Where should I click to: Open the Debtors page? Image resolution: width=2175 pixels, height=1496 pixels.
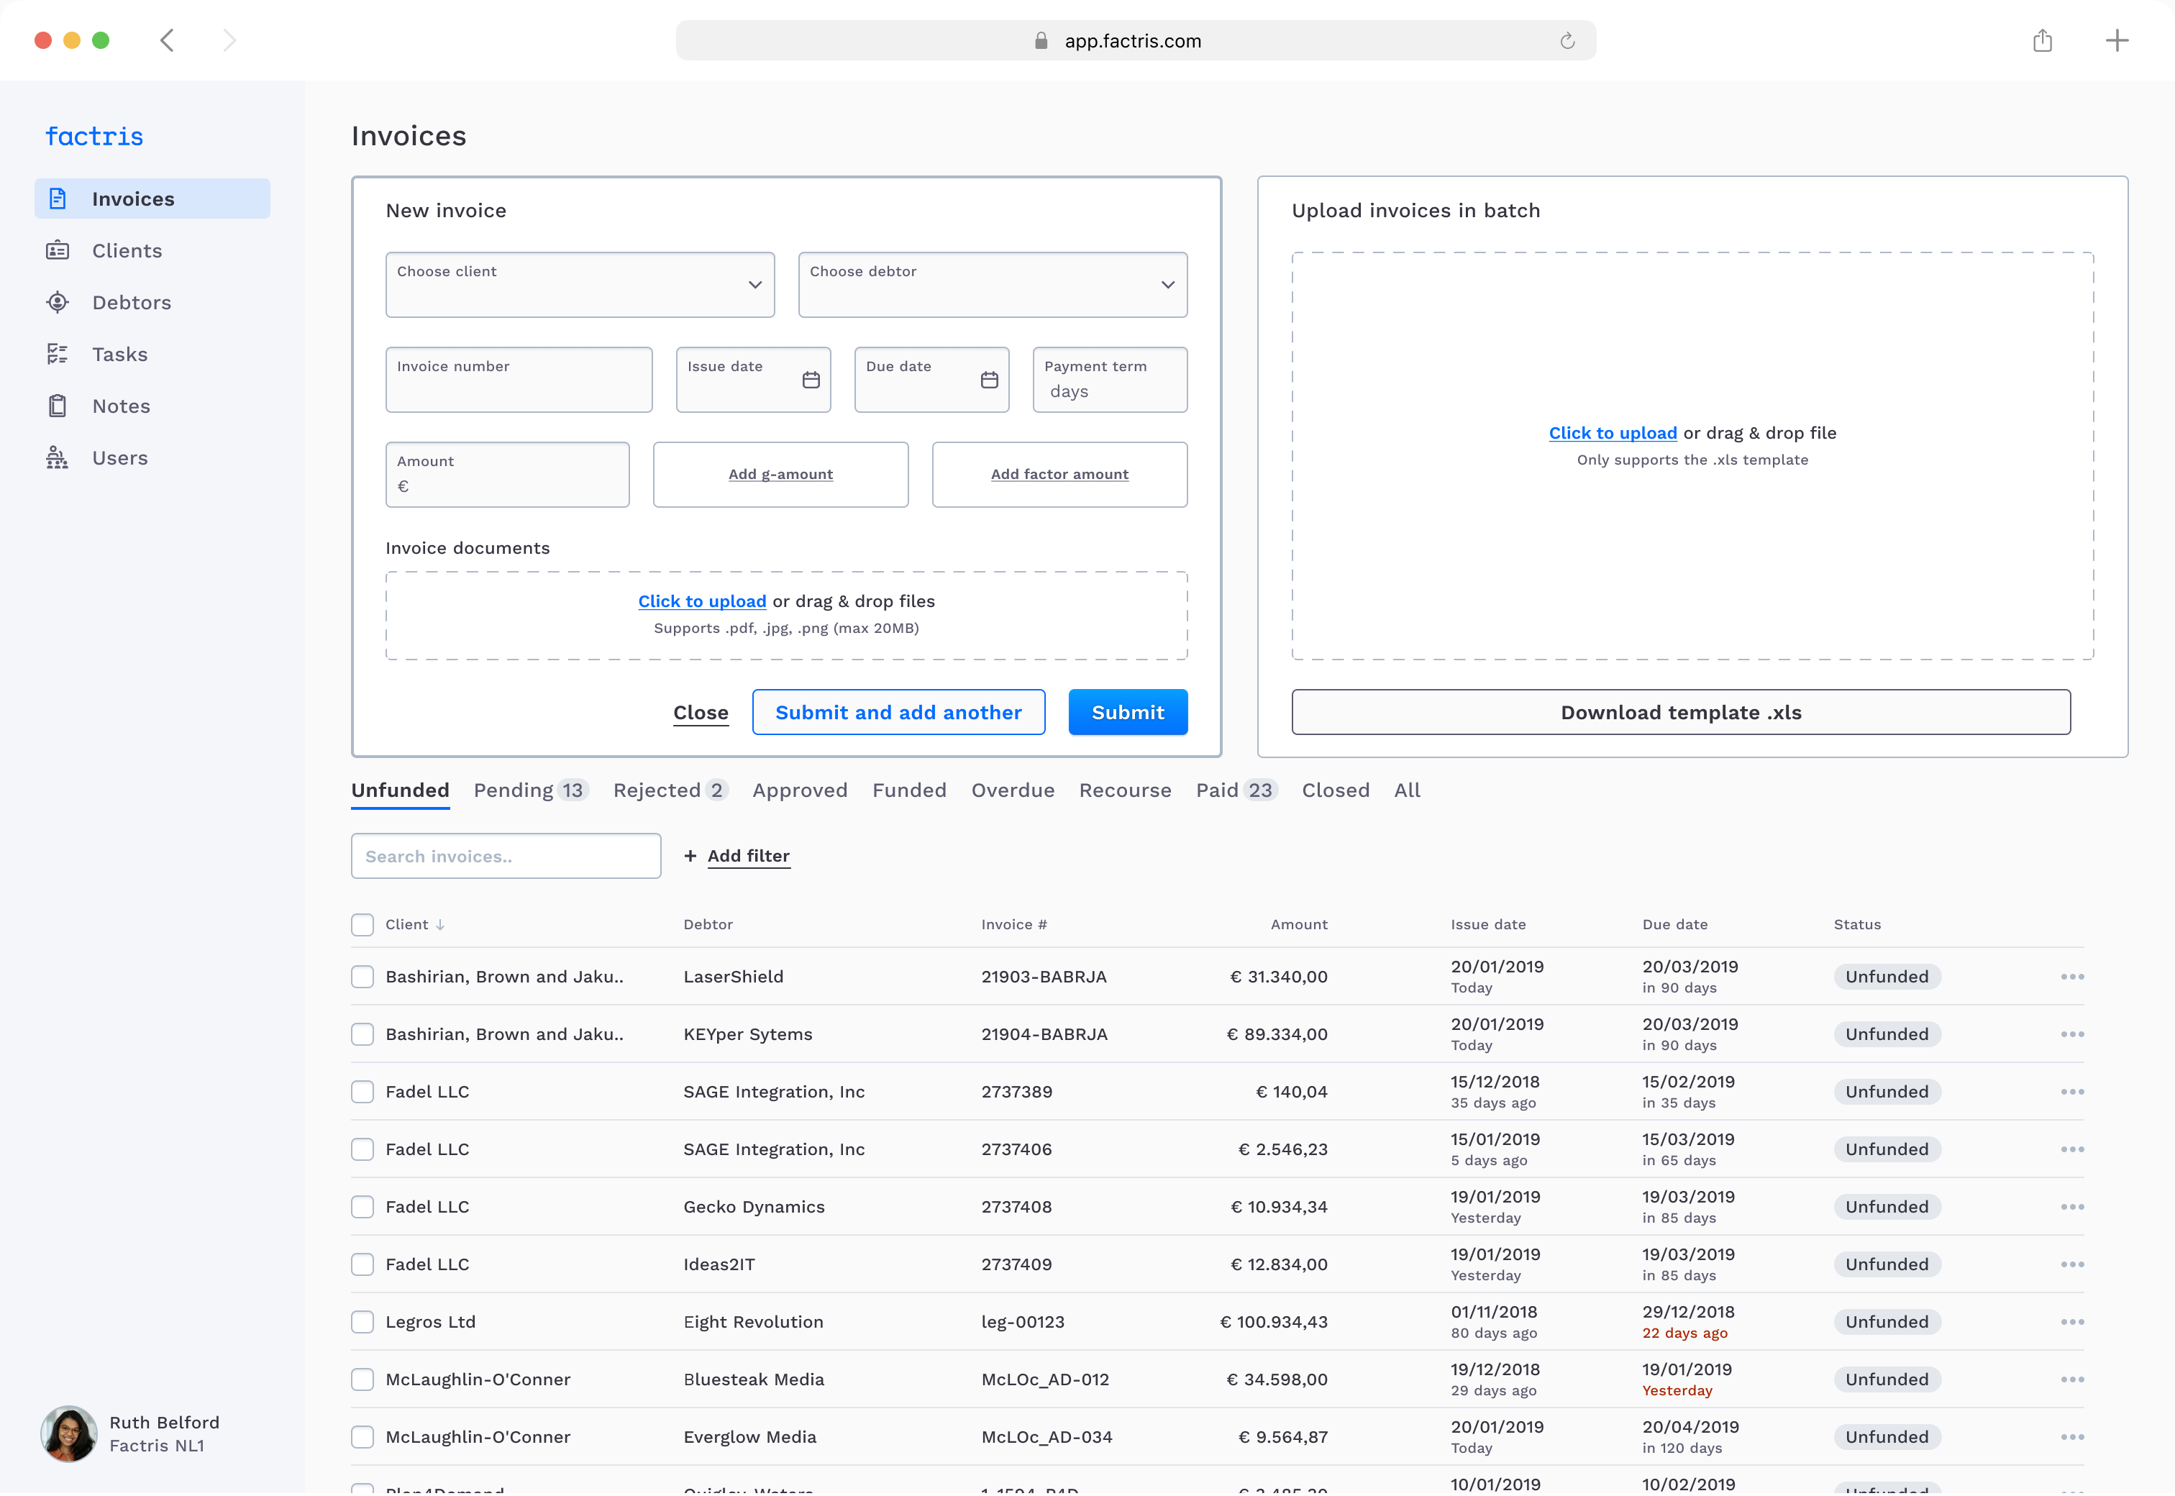pos(131,302)
